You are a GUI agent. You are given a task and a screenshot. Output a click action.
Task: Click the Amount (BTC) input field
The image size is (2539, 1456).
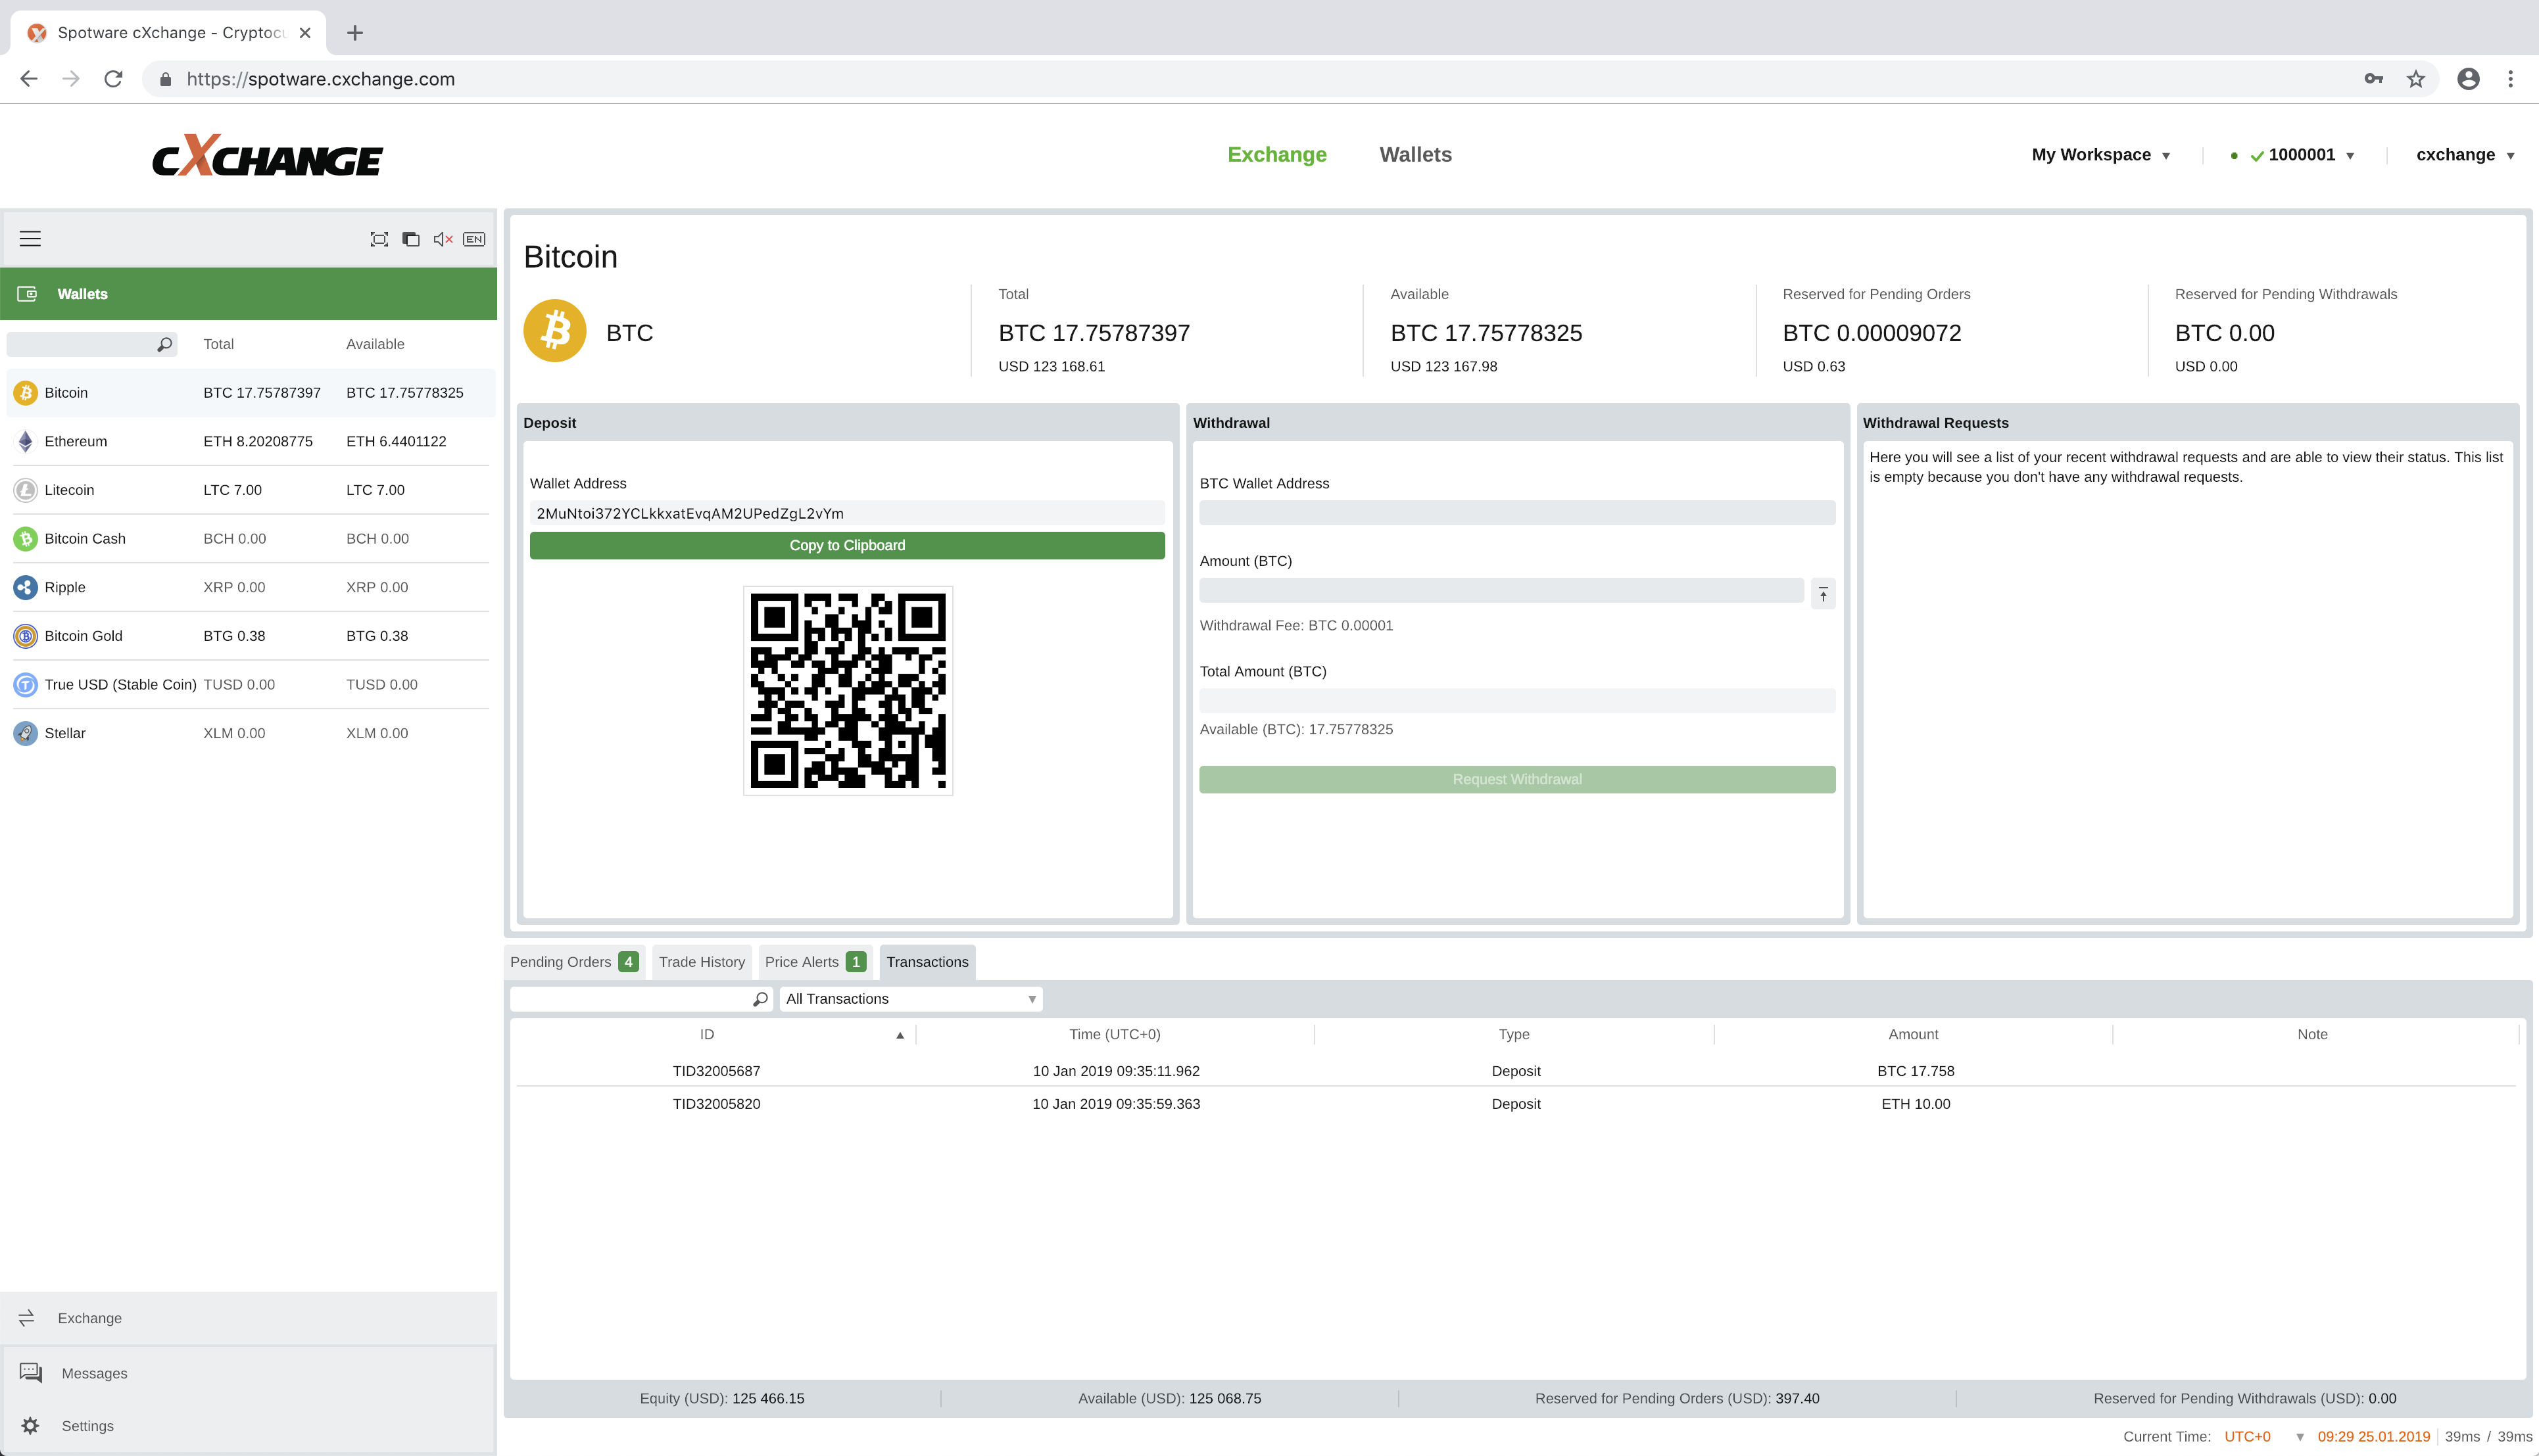1501,590
